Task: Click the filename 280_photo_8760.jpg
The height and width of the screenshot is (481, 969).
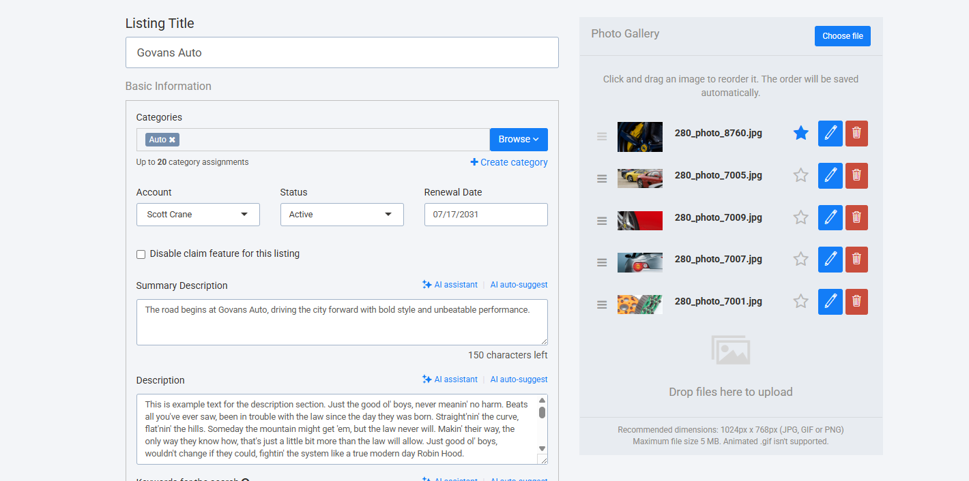Action: tap(719, 134)
